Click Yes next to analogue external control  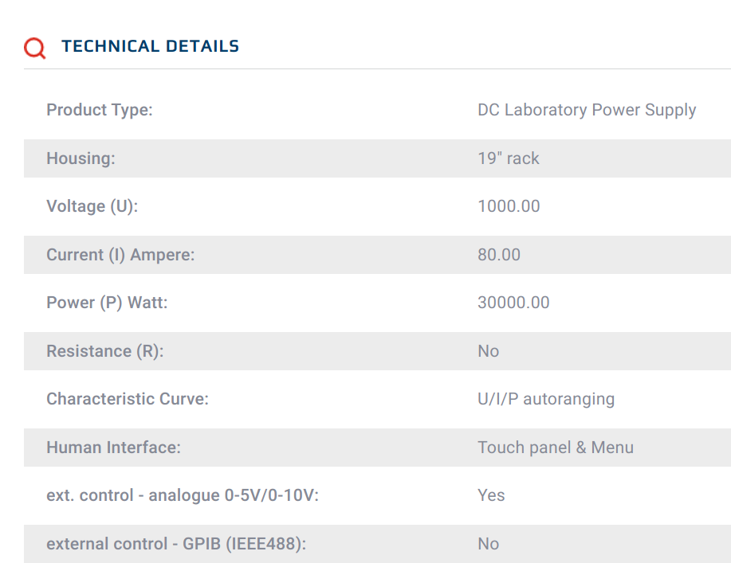point(491,495)
